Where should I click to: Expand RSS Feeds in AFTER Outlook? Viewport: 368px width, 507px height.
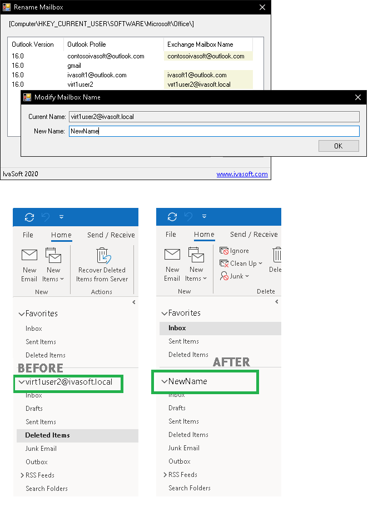[165, 475]
